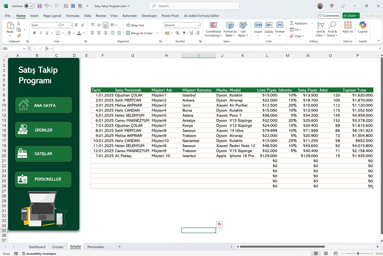Open the Comments pane

pos(329,15)
